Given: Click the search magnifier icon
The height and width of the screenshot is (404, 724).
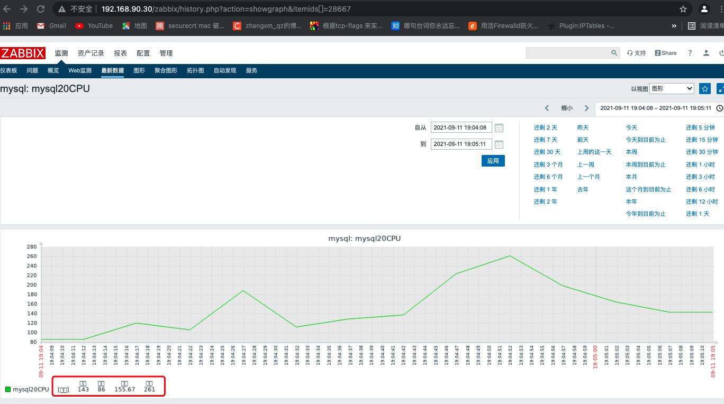Looking at the screenshot, I should click(614, 53).
